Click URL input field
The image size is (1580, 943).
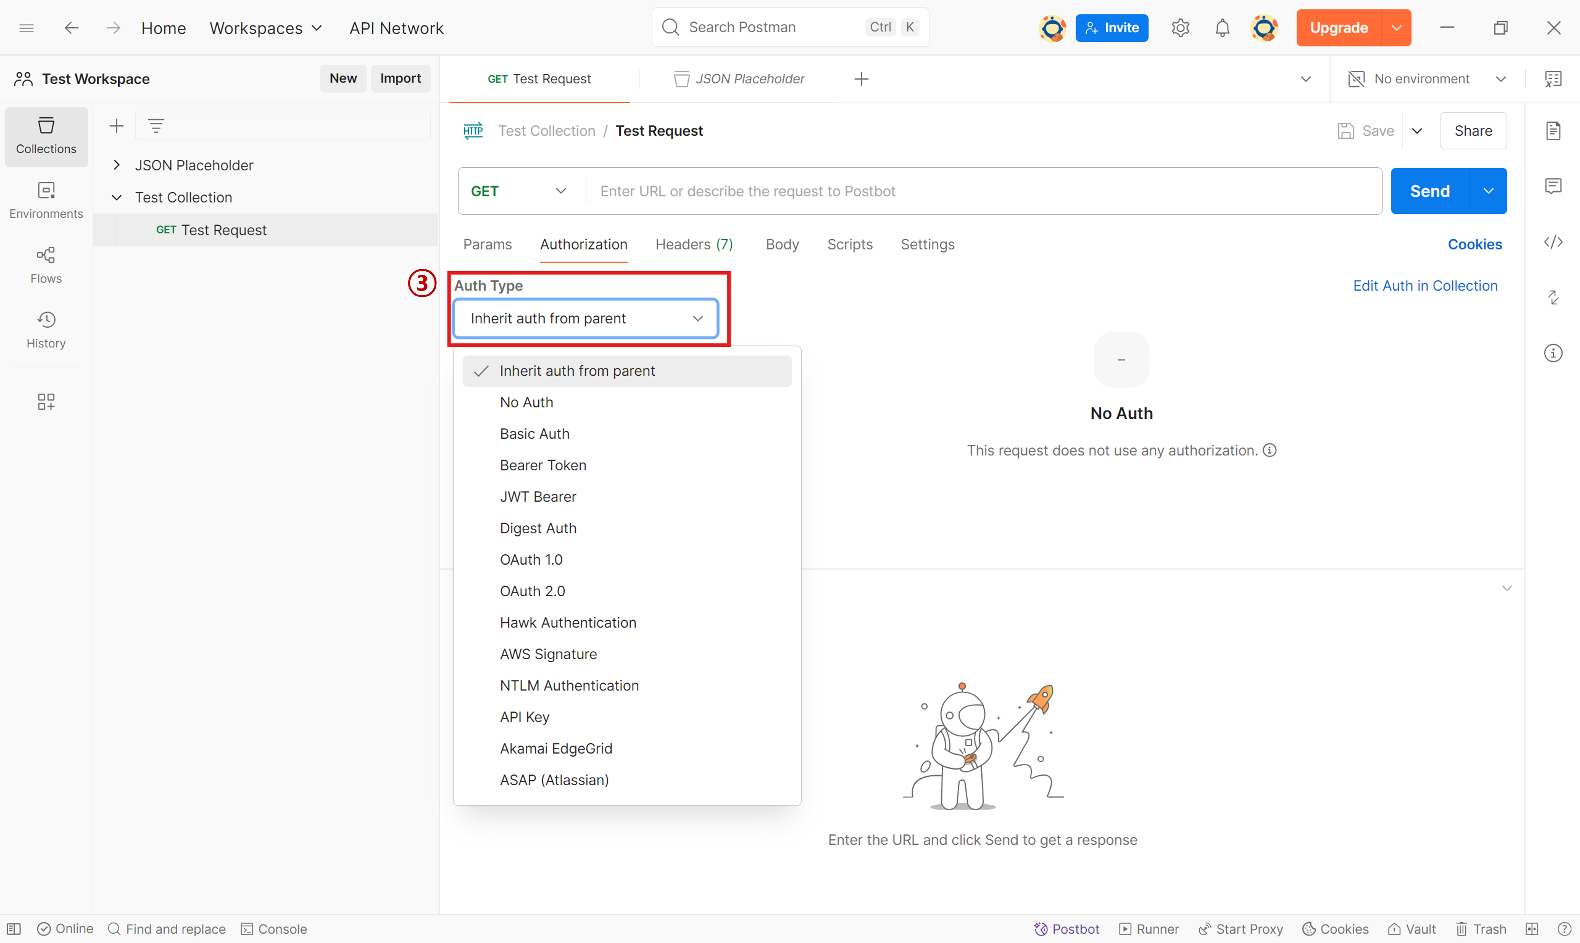click(983, 191)
